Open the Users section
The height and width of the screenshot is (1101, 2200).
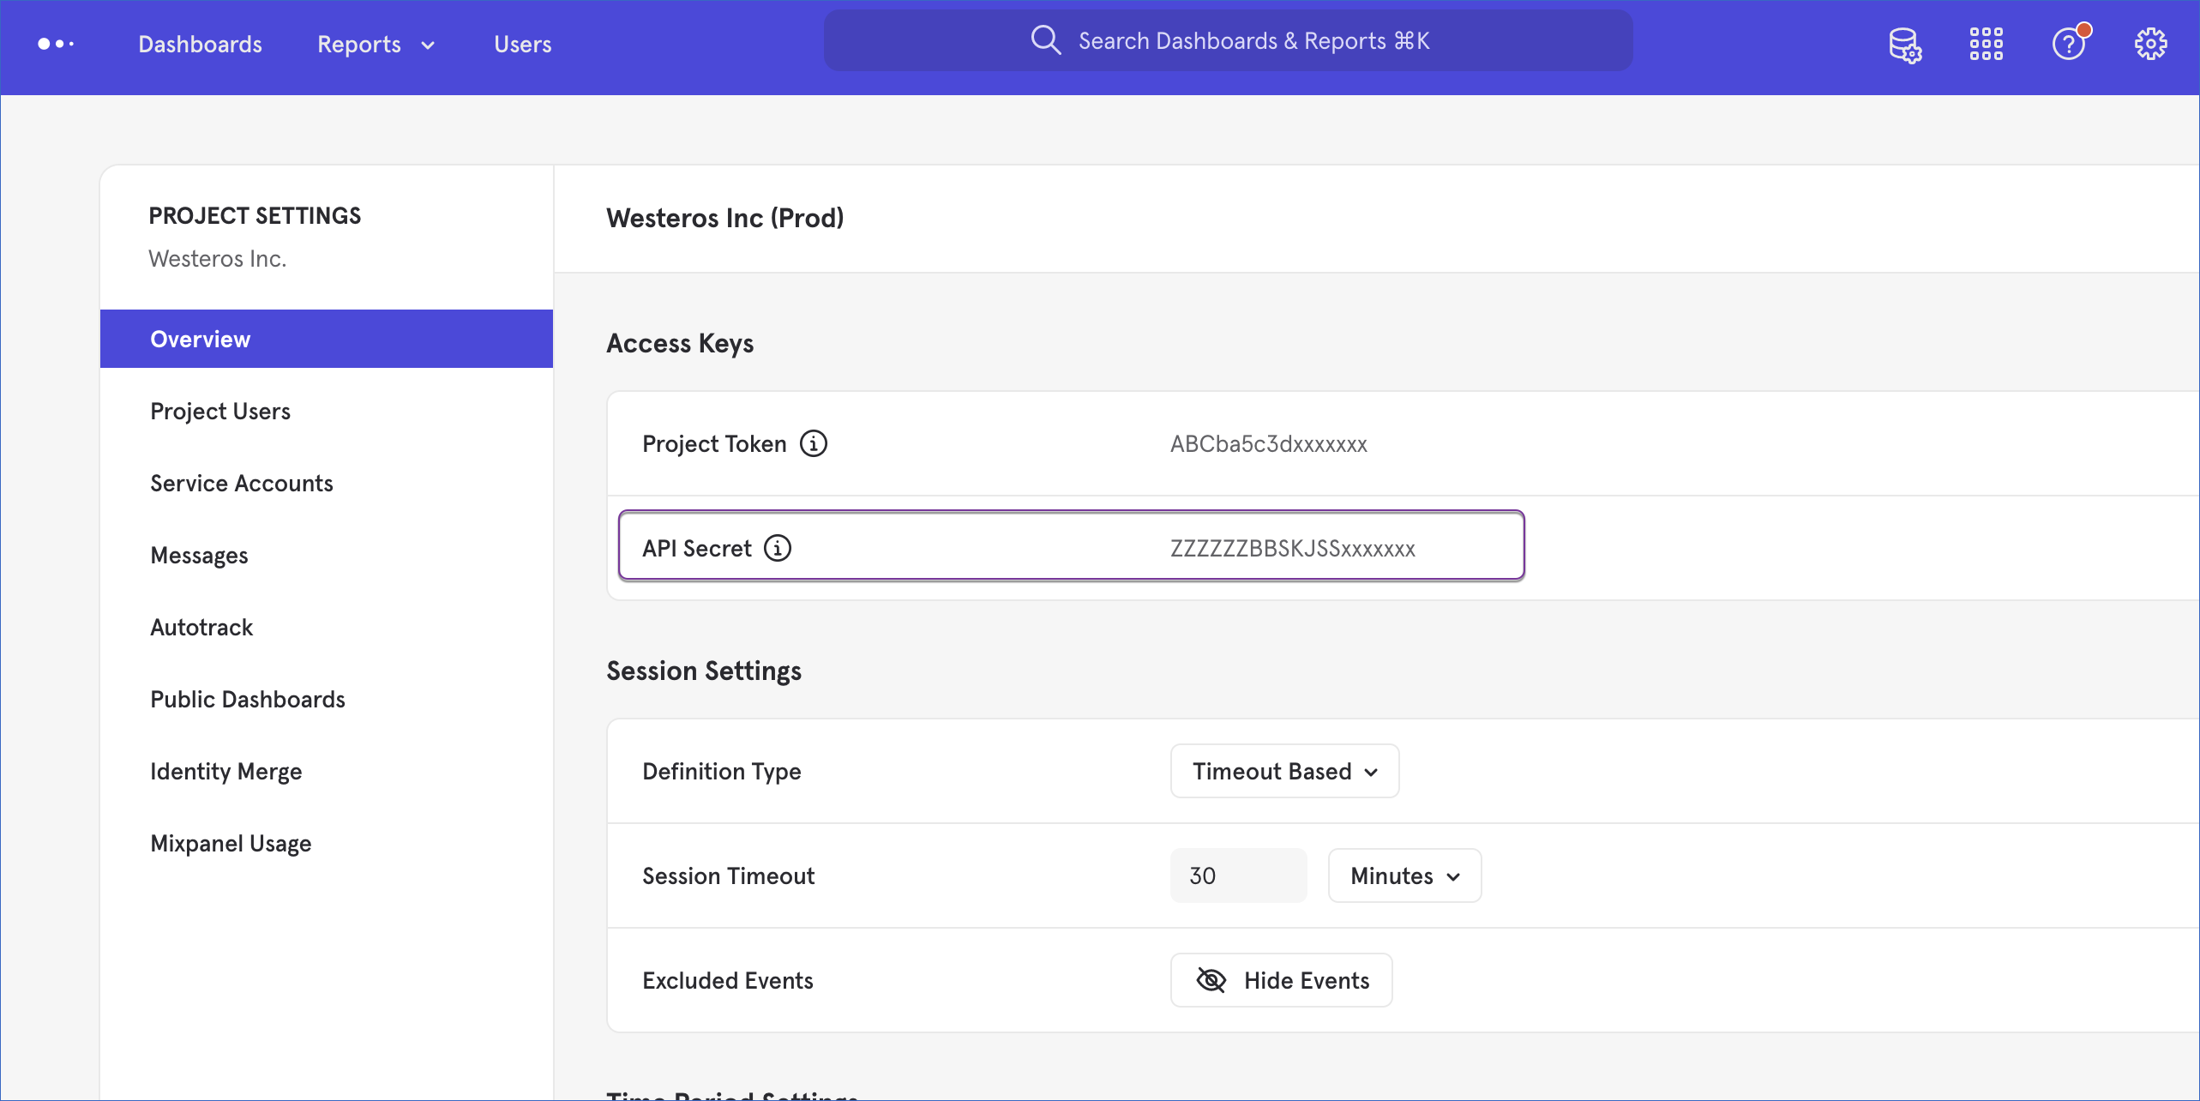coord(522,44)
